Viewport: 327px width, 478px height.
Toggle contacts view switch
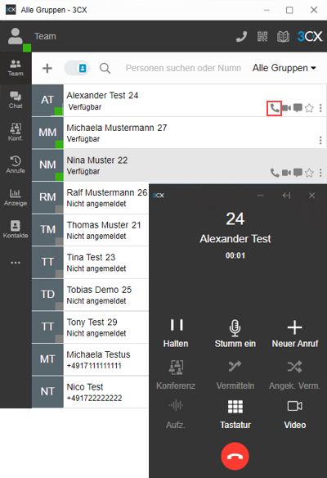click(77, 68)
